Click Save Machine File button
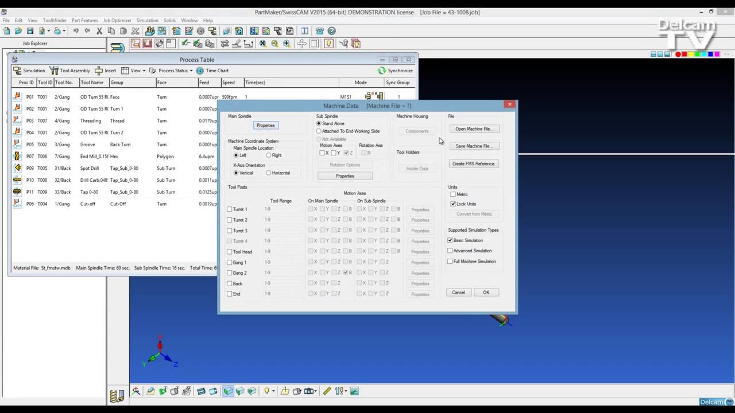The height and width of the screenshot is (413, 735). (x=474, y=146)
